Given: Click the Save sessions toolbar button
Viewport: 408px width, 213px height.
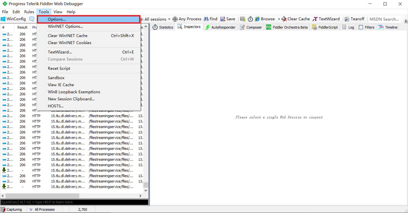Looking at the screenshot, I should [228, 19].
